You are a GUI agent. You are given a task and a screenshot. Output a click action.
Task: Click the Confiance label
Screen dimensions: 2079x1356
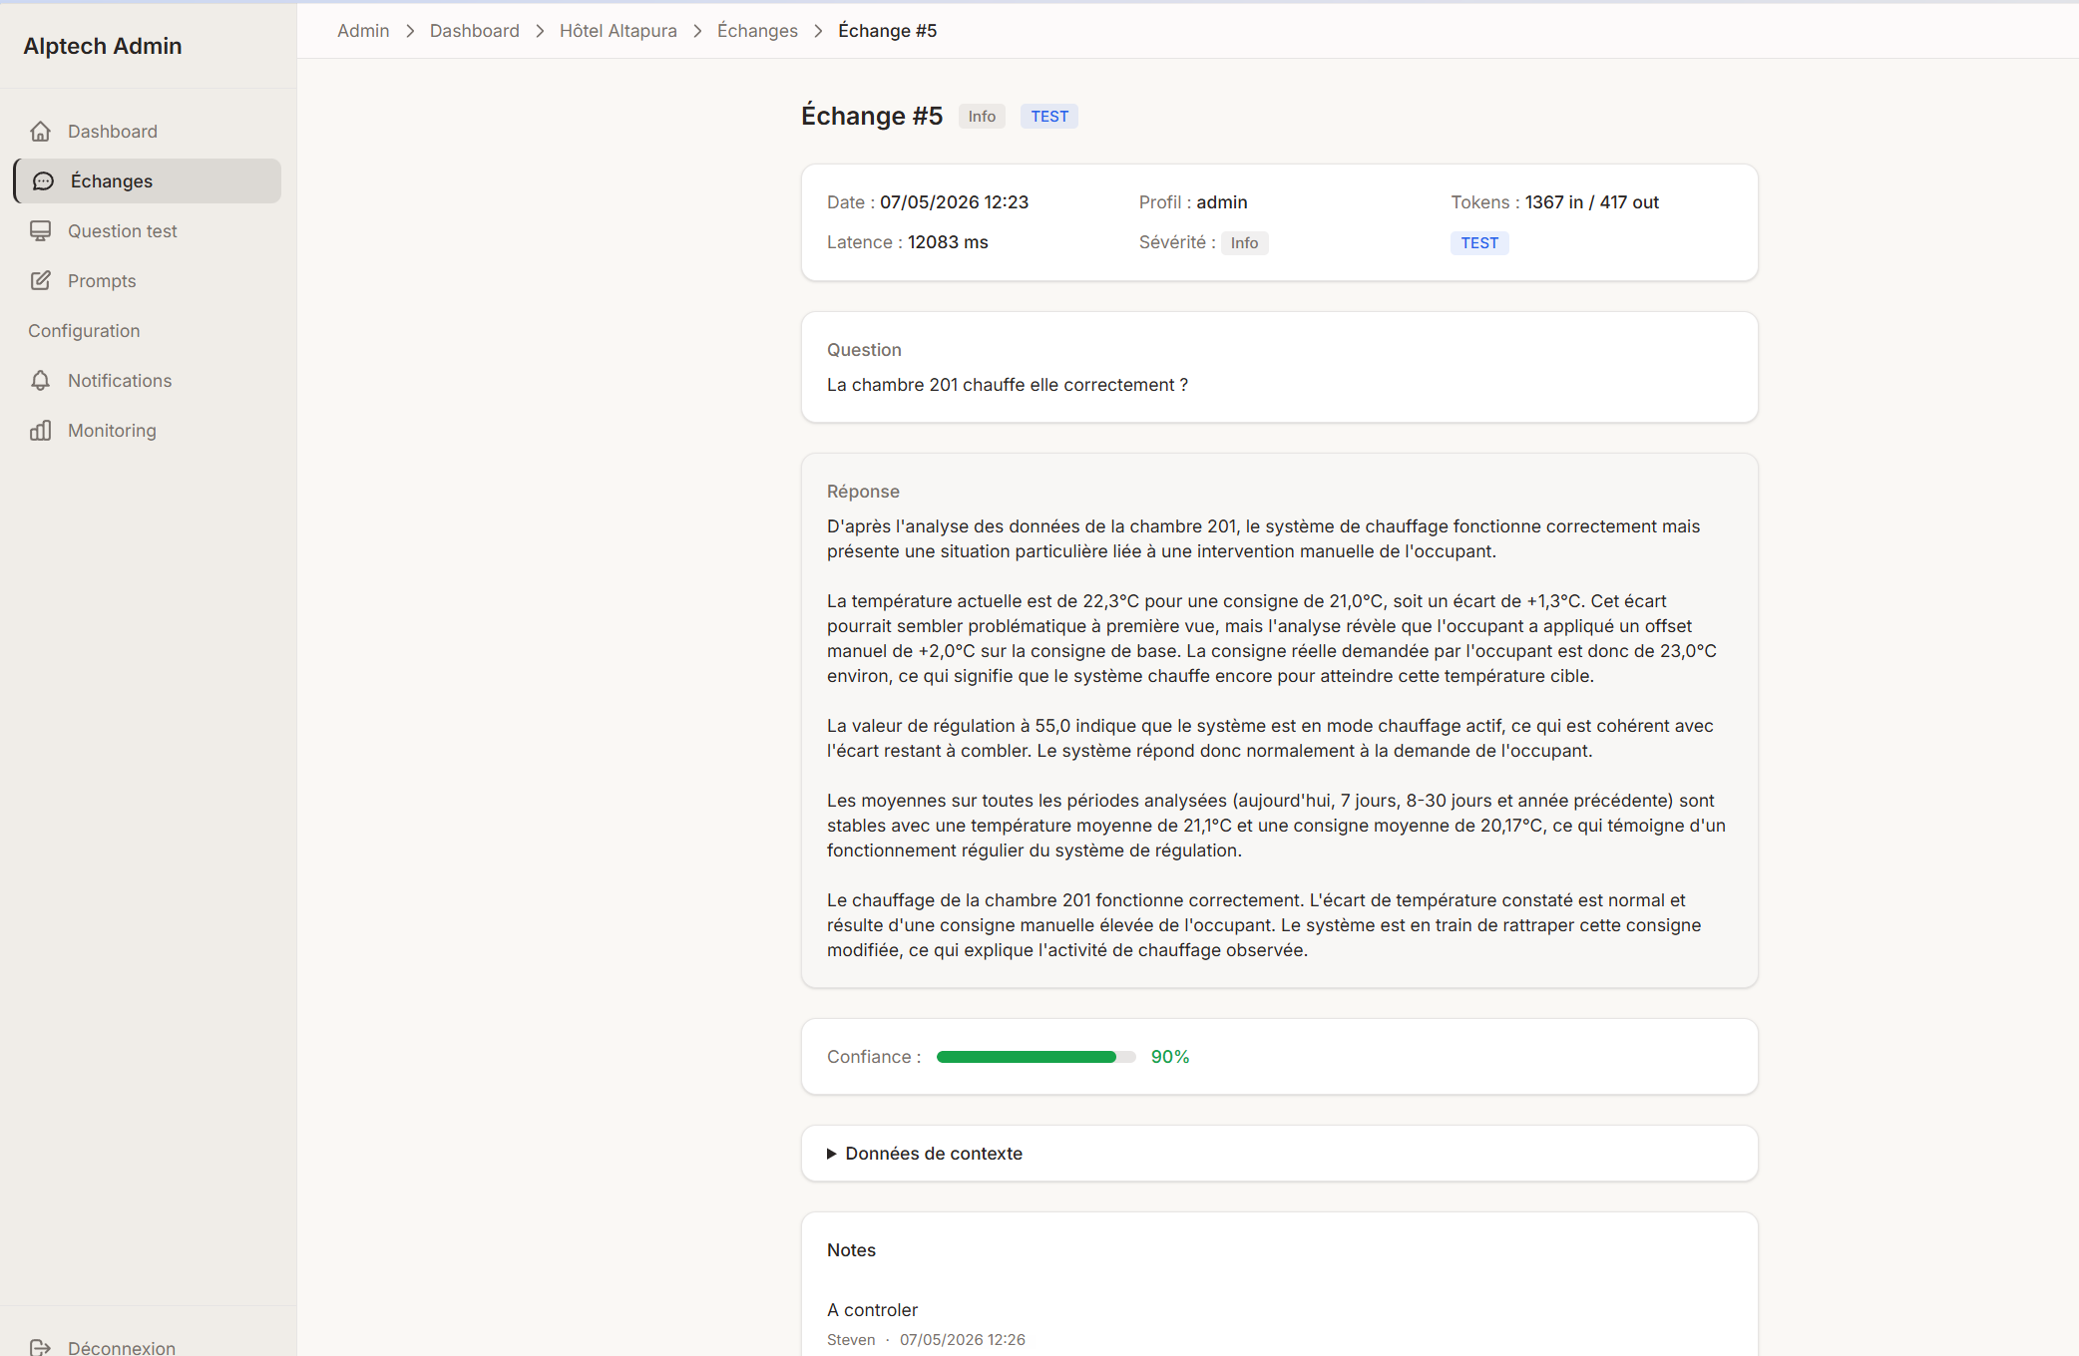pos(874,1057)
